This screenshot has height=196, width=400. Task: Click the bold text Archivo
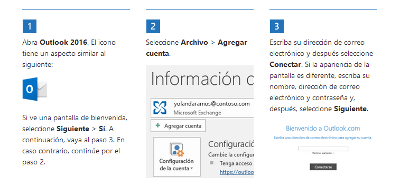click(194, 42)
